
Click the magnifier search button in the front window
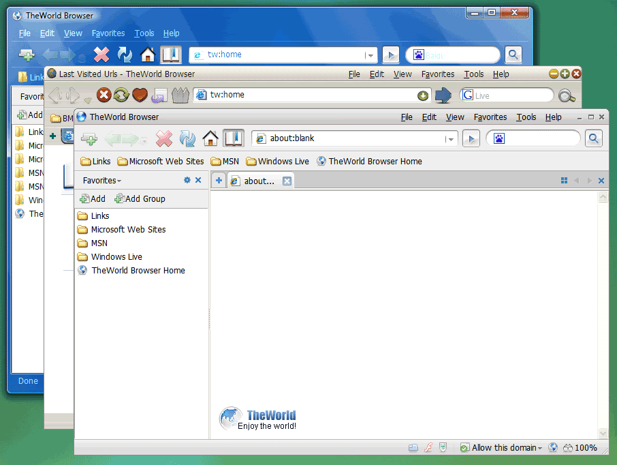tap(593, 139)
